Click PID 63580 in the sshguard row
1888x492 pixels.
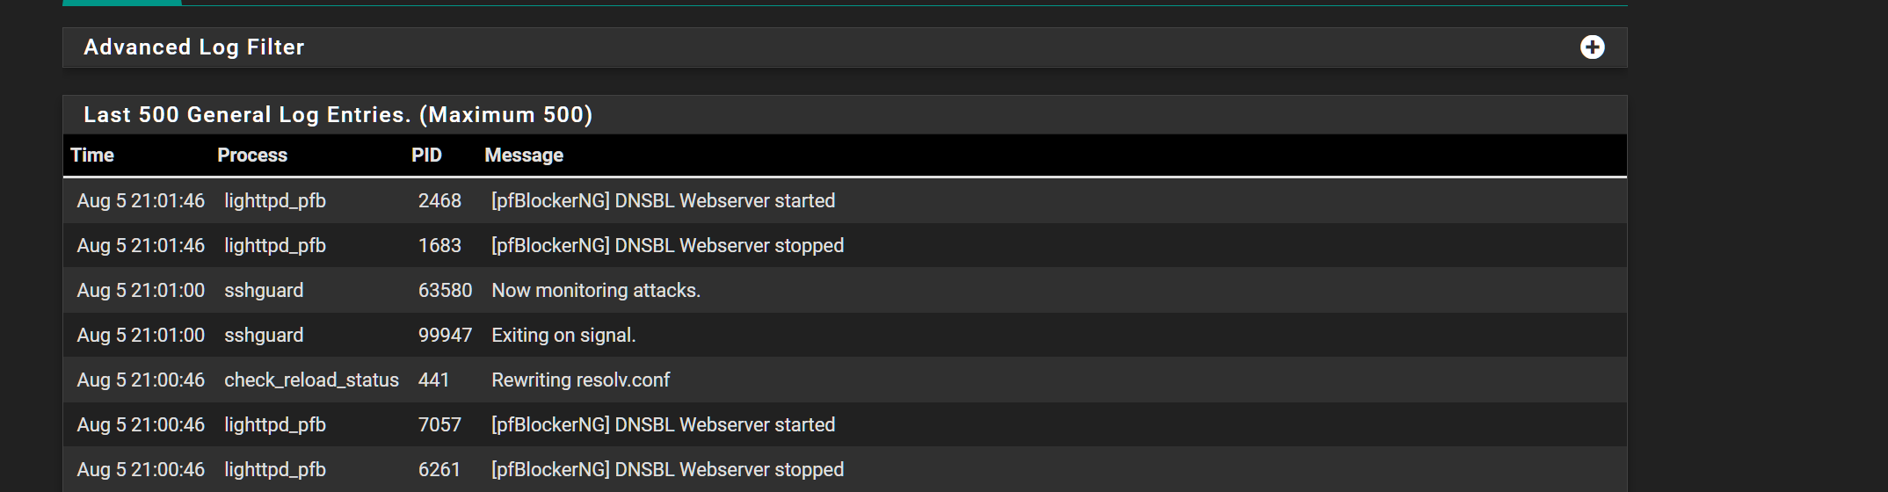[445, 291]
